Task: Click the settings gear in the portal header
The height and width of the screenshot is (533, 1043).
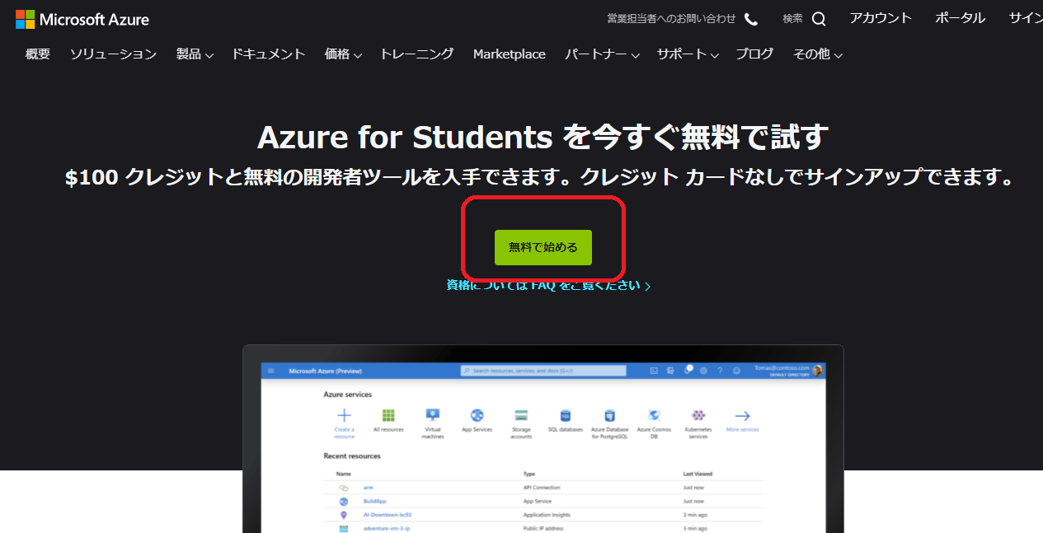Action: [703, 371]
